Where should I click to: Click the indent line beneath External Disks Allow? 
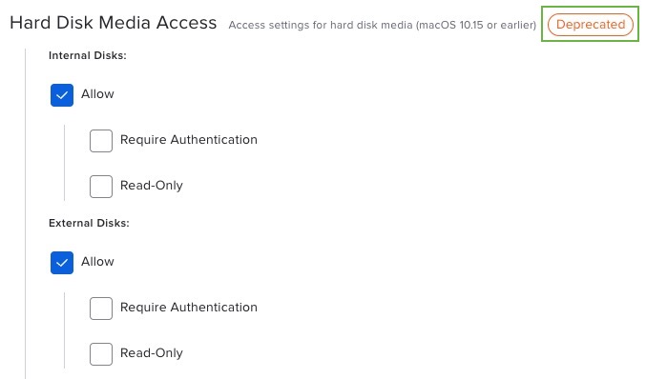point(64,330)
